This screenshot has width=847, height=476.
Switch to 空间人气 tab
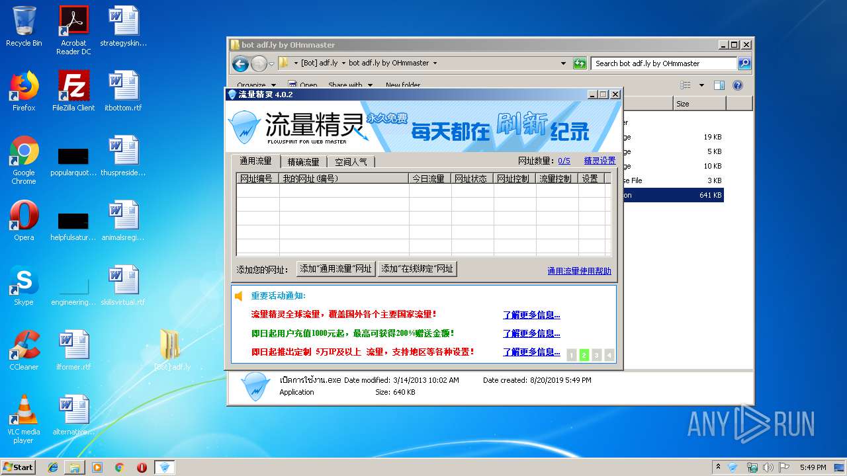click(x=351, y=161)
